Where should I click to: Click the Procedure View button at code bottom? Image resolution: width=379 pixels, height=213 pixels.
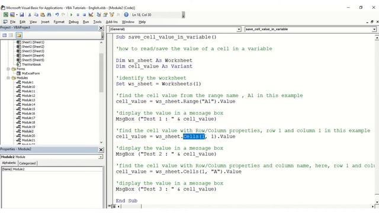(110, 206)
